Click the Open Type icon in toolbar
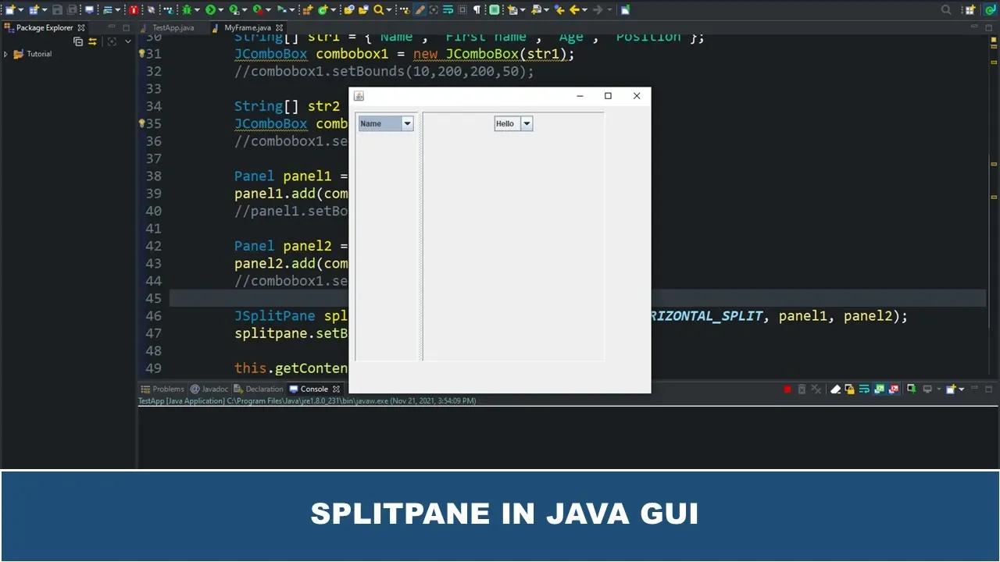 pyautogui.click(x=348, y=10)
